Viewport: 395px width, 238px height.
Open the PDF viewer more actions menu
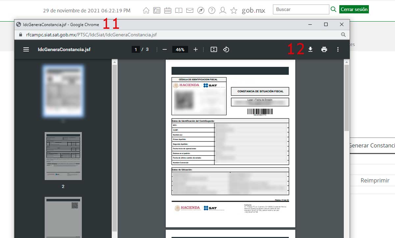click(338, 50)
